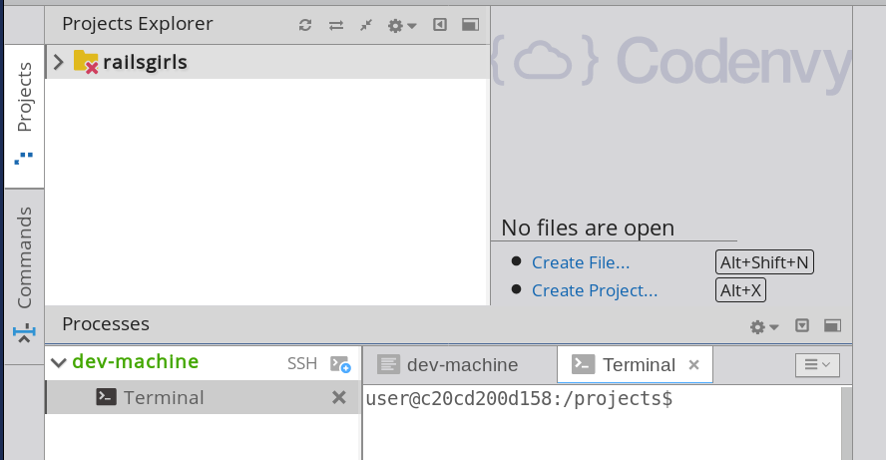The width and height of the screenshot is (886, 460).
Task: Hide the Projects Explorer panel
Action: point(440,24)
